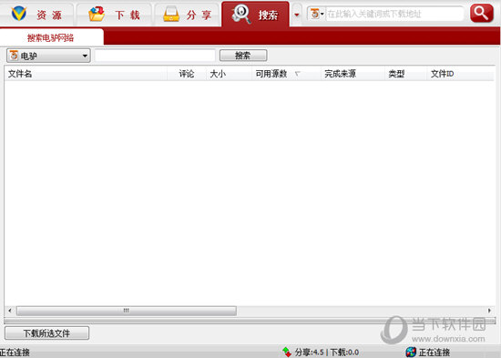Image resolution: width=501 pixels, height=358 pixels.
Task: Sort by the 大小 column header
Action: 229,74
